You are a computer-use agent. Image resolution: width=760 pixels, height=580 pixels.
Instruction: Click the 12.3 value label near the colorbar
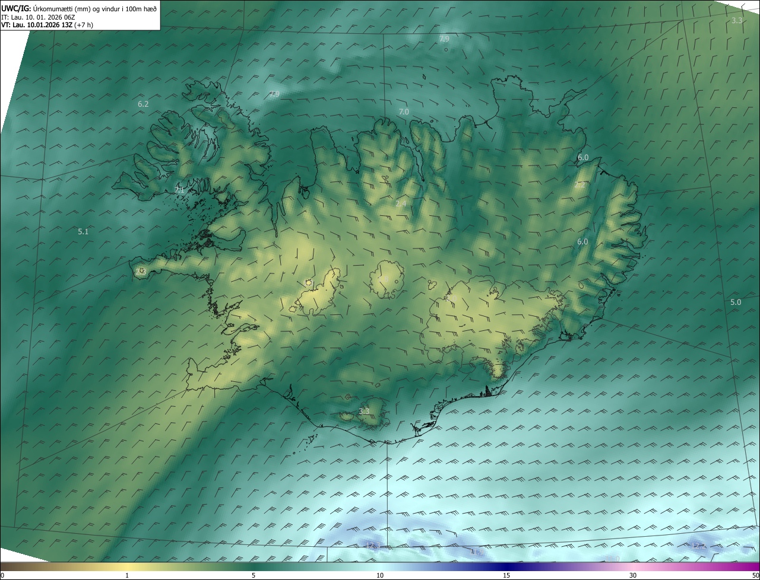pyautogui.click(x=373, y=545)
